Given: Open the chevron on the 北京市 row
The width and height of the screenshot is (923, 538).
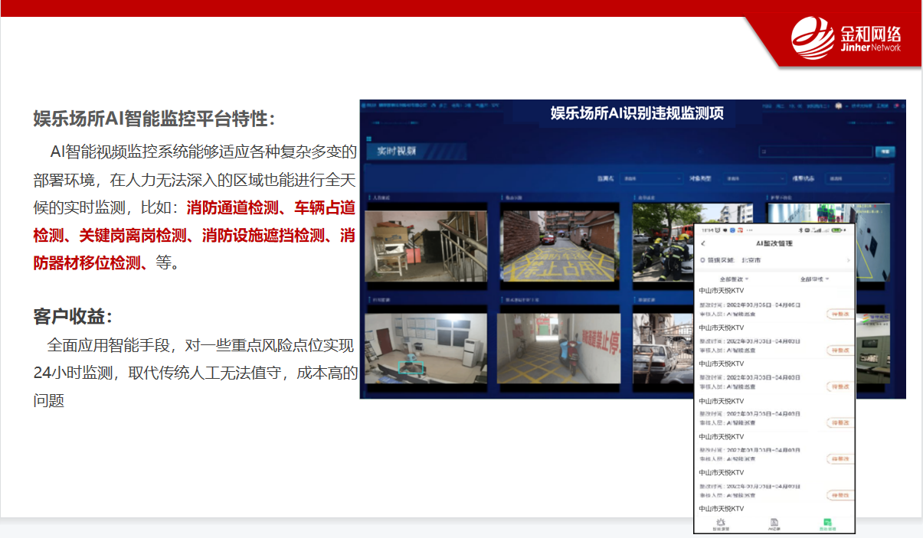Looking at the screenshot, I should [848, 260].
